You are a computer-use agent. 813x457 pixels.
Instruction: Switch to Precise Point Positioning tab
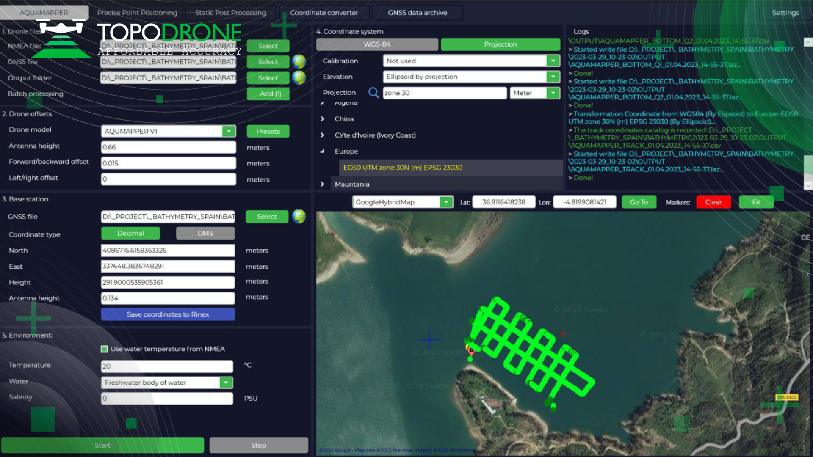point(137,13)
